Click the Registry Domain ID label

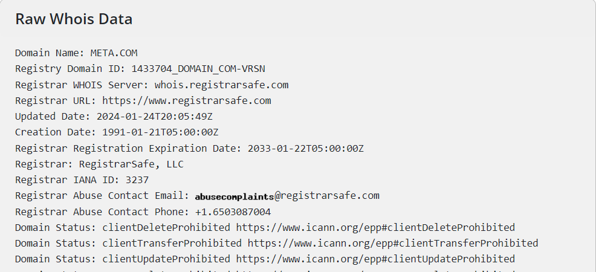[70, 69]
